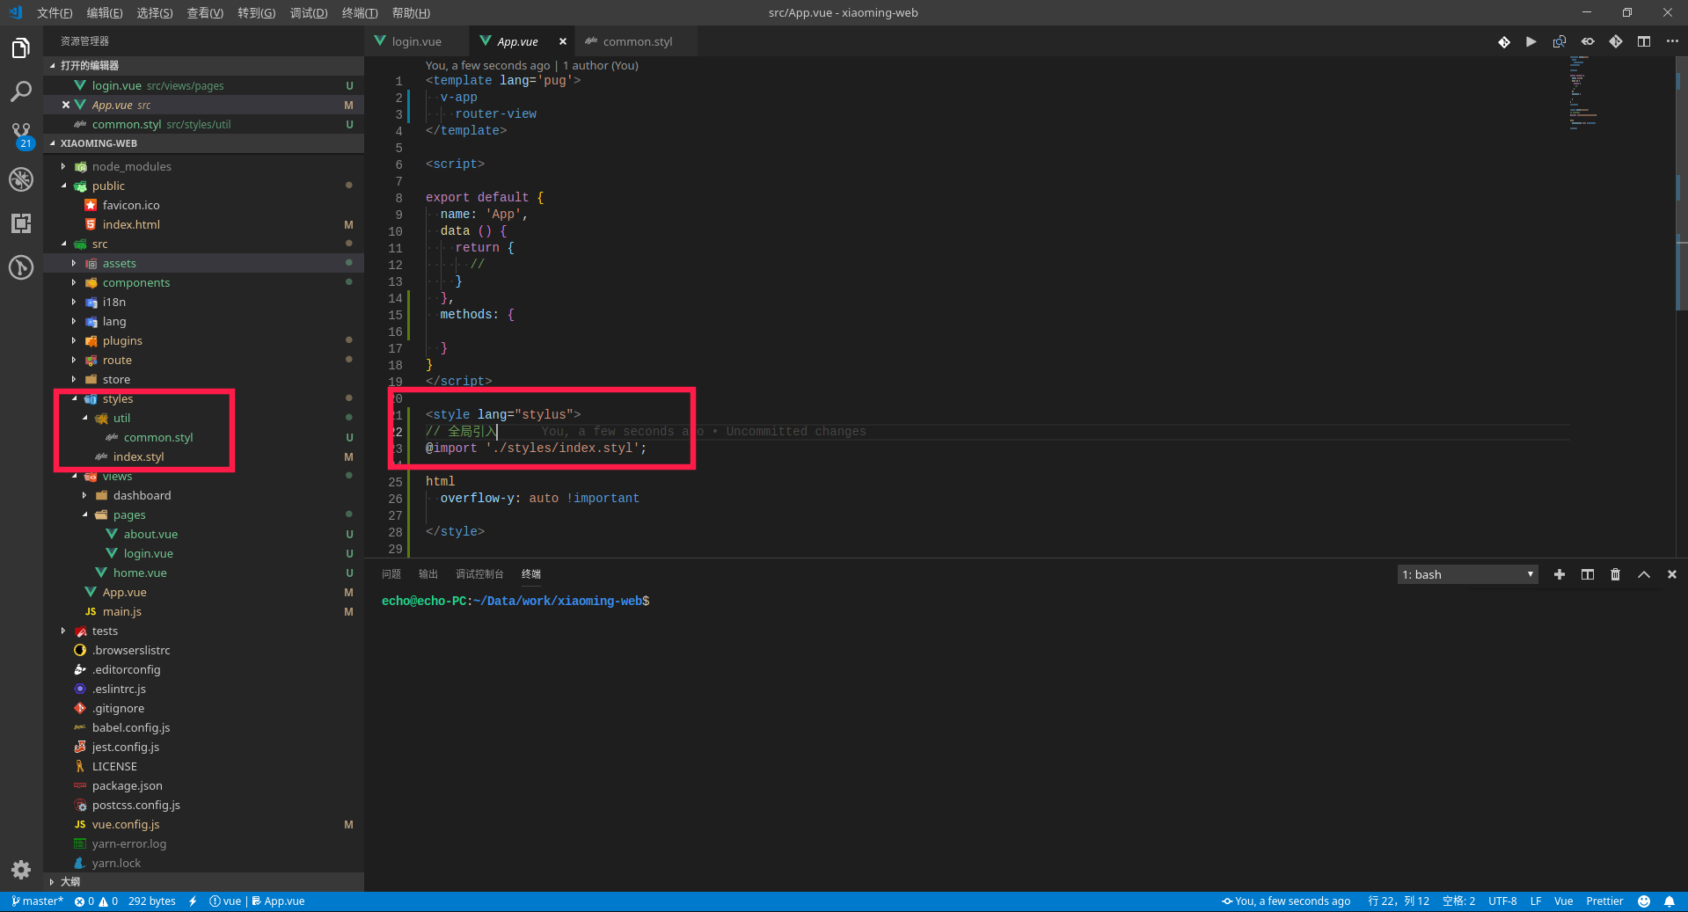This screenshot has width=1688, height=912.
Task: Close the App.vue editor tab
Action: point(563,41)
